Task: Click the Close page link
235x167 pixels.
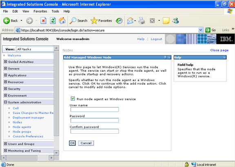Action: point(219,50)
